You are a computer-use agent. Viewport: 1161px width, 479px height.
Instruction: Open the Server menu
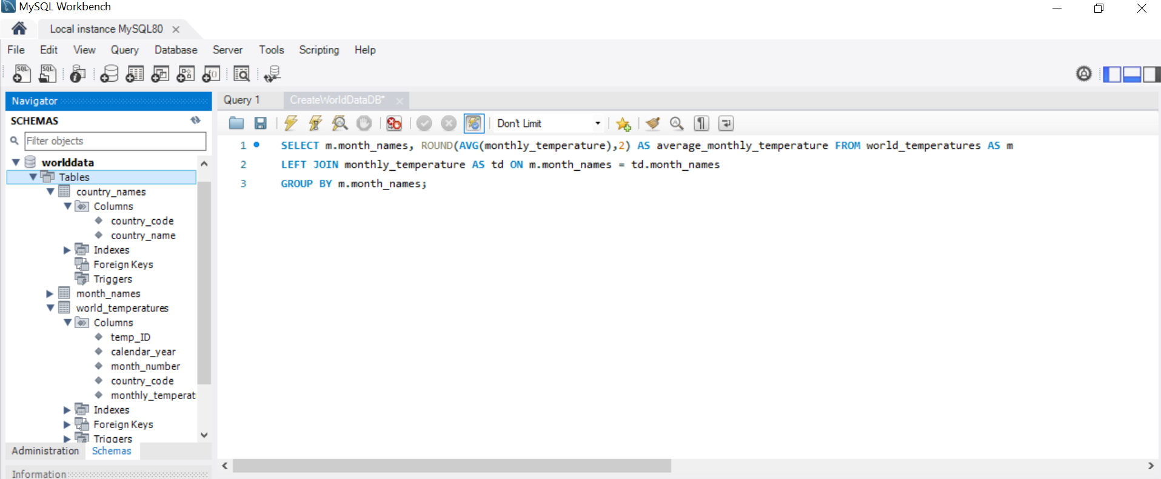227,50
